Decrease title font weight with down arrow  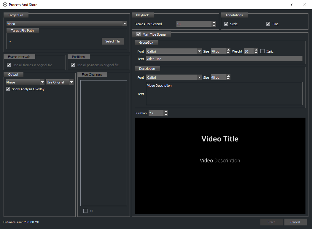(256, 53)
